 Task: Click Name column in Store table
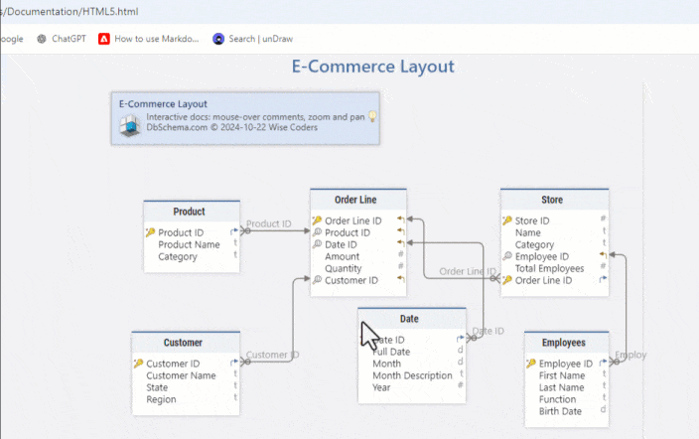click(x=528, y=232)
